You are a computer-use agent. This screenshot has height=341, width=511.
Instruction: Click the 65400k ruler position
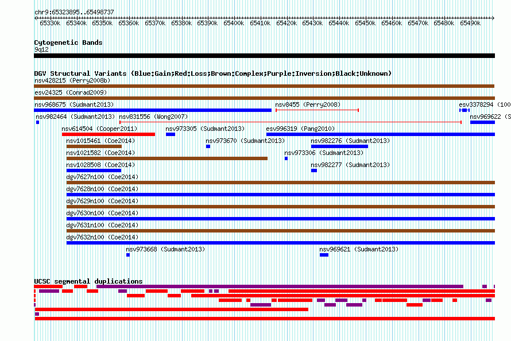[234, 23]
